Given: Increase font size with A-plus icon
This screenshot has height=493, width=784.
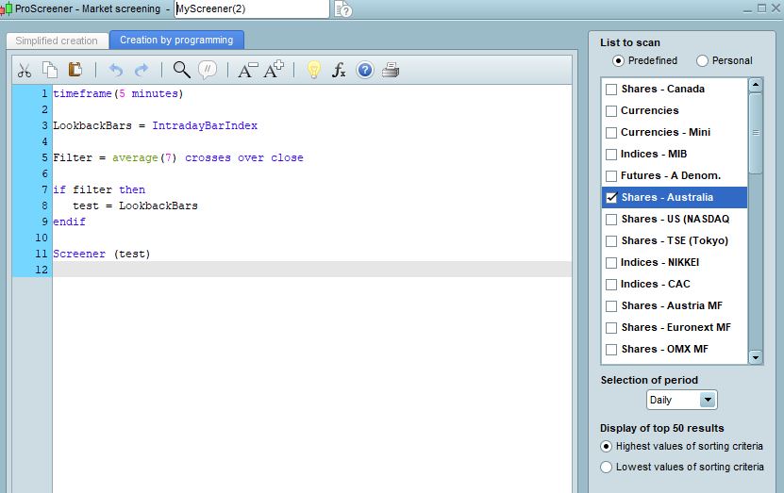Looking at the screenshot, I should 274,70.
